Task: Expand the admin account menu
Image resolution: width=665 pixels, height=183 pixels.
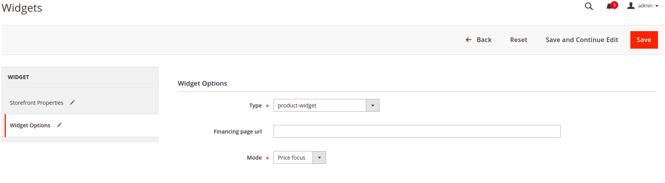Action: (643, 6)
